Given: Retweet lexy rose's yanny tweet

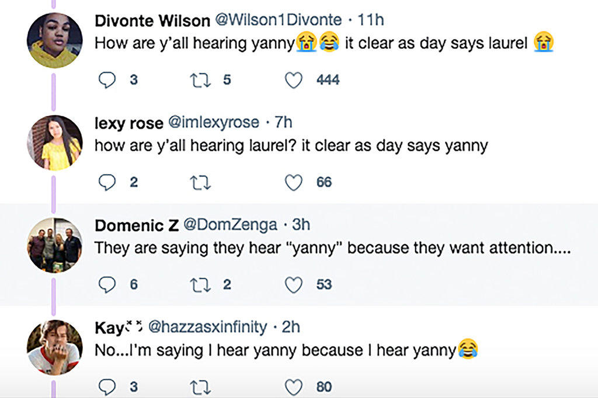Looking at the screenshot, I should click(200, 182).
